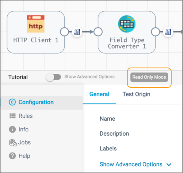Open the data stream scroll icon after HTTP Client

77,32
